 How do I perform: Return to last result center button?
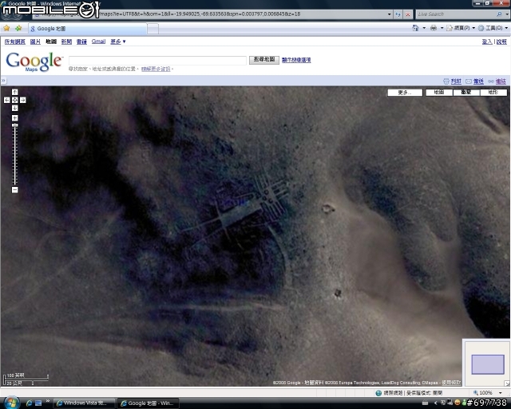[x=14, y=100]
